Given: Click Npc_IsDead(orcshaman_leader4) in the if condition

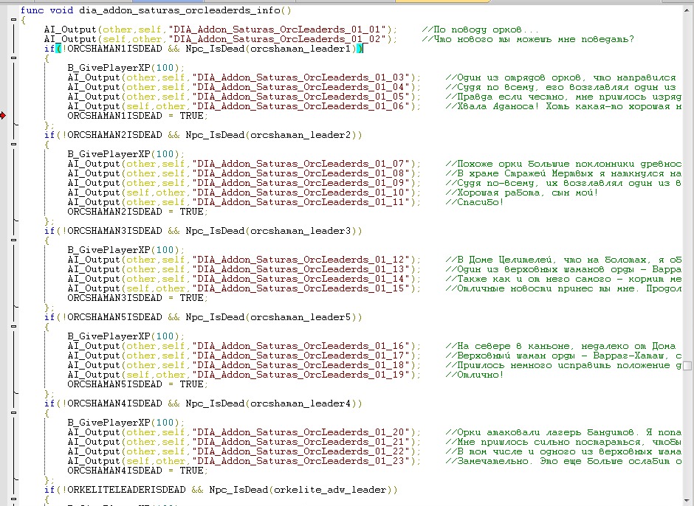Looking at the screenshot, I should tap(271, 403).
